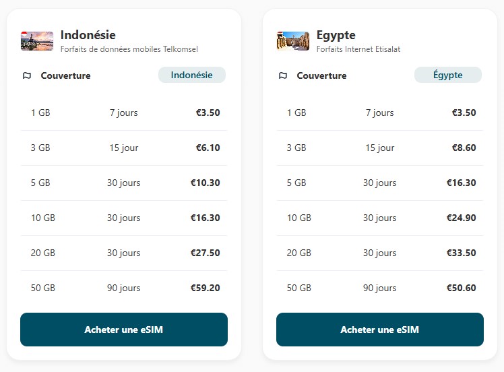504x372 pixels.
Task: Buy an eSIM for Indonésie
Action: coord(124,330)
